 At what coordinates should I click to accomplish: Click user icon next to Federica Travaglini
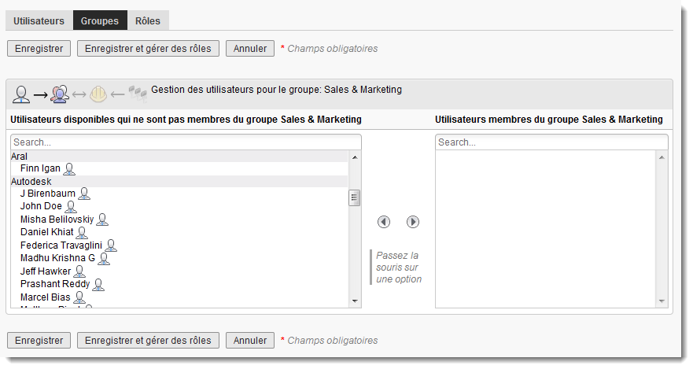(111, 245)
